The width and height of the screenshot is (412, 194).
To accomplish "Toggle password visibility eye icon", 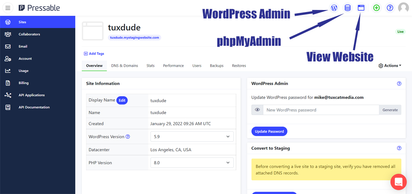I will click(x=257, y=110).
